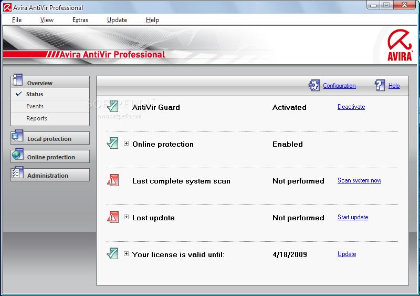The width and height of the screenshot is (420, 296).
Task: Open the Help menu
Action: (152, 20)
